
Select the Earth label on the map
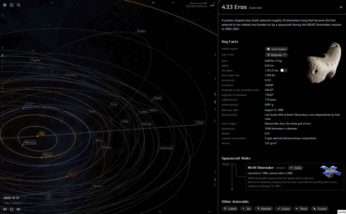pos(29,105)
